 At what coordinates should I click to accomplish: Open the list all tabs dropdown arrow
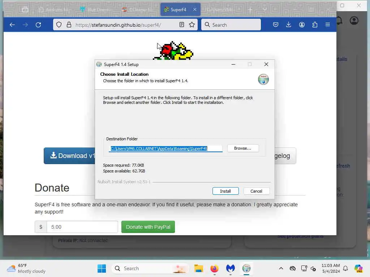(x=265, y=10)
